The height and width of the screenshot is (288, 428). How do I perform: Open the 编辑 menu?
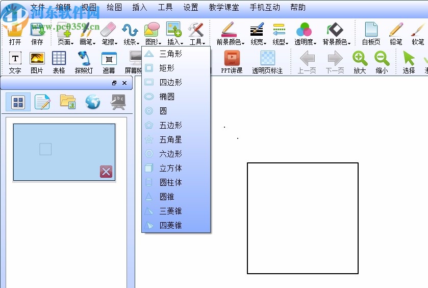click(63, 7)
